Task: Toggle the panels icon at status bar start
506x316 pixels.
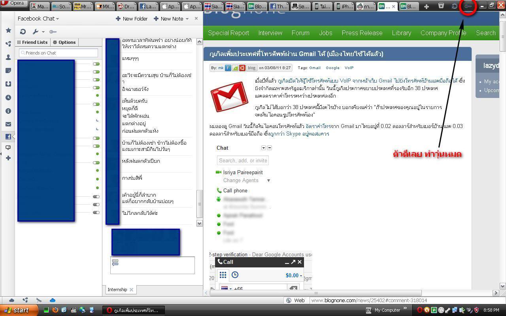Action: (12, 300)
